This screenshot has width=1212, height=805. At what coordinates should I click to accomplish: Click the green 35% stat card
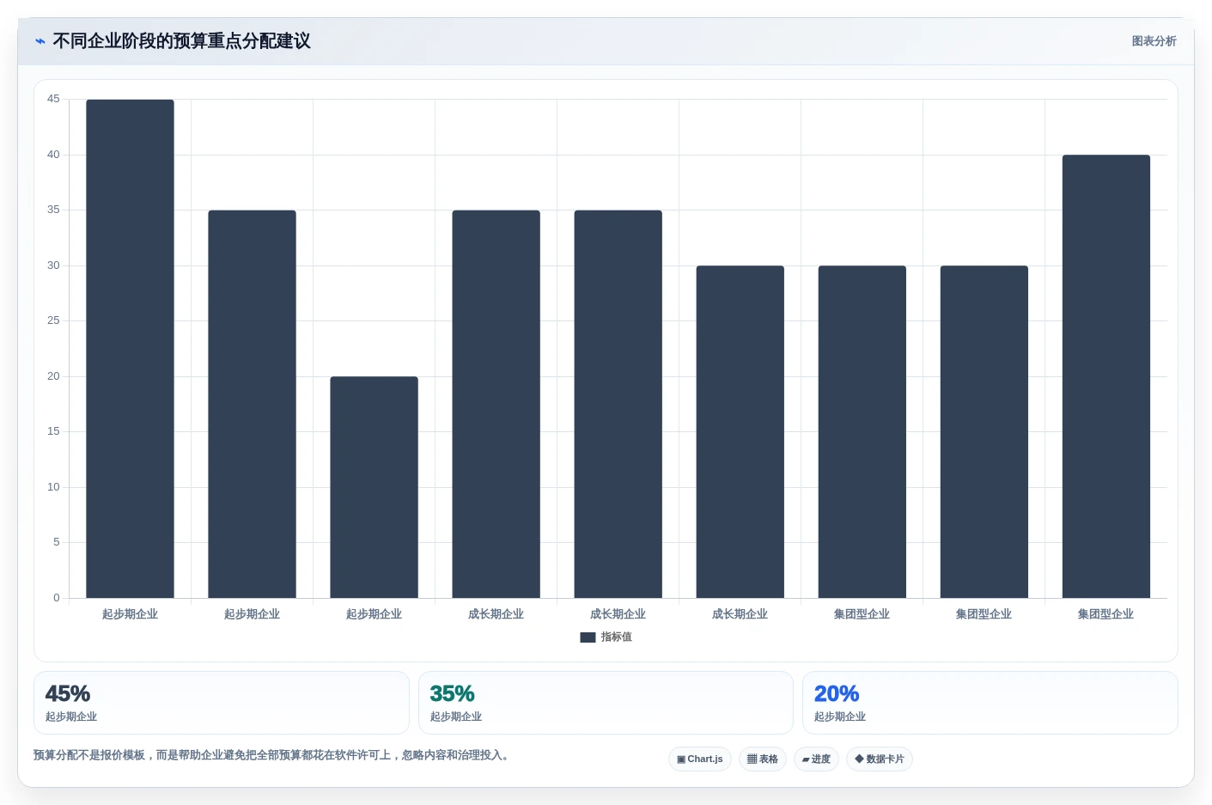pyautogui.click(x=606, y=703)
